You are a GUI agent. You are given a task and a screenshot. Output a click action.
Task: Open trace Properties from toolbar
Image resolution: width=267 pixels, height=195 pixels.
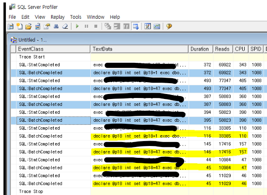click(47, 26)
